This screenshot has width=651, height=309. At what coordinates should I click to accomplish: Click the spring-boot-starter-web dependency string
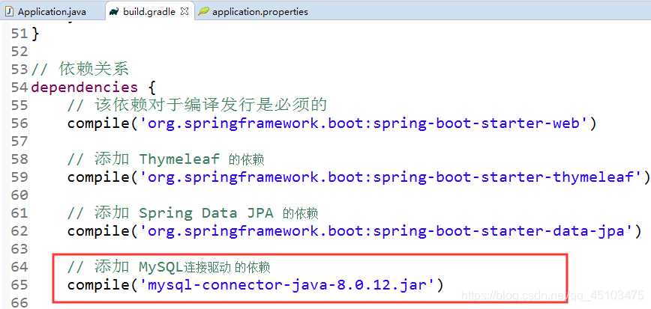pos(363,123)
